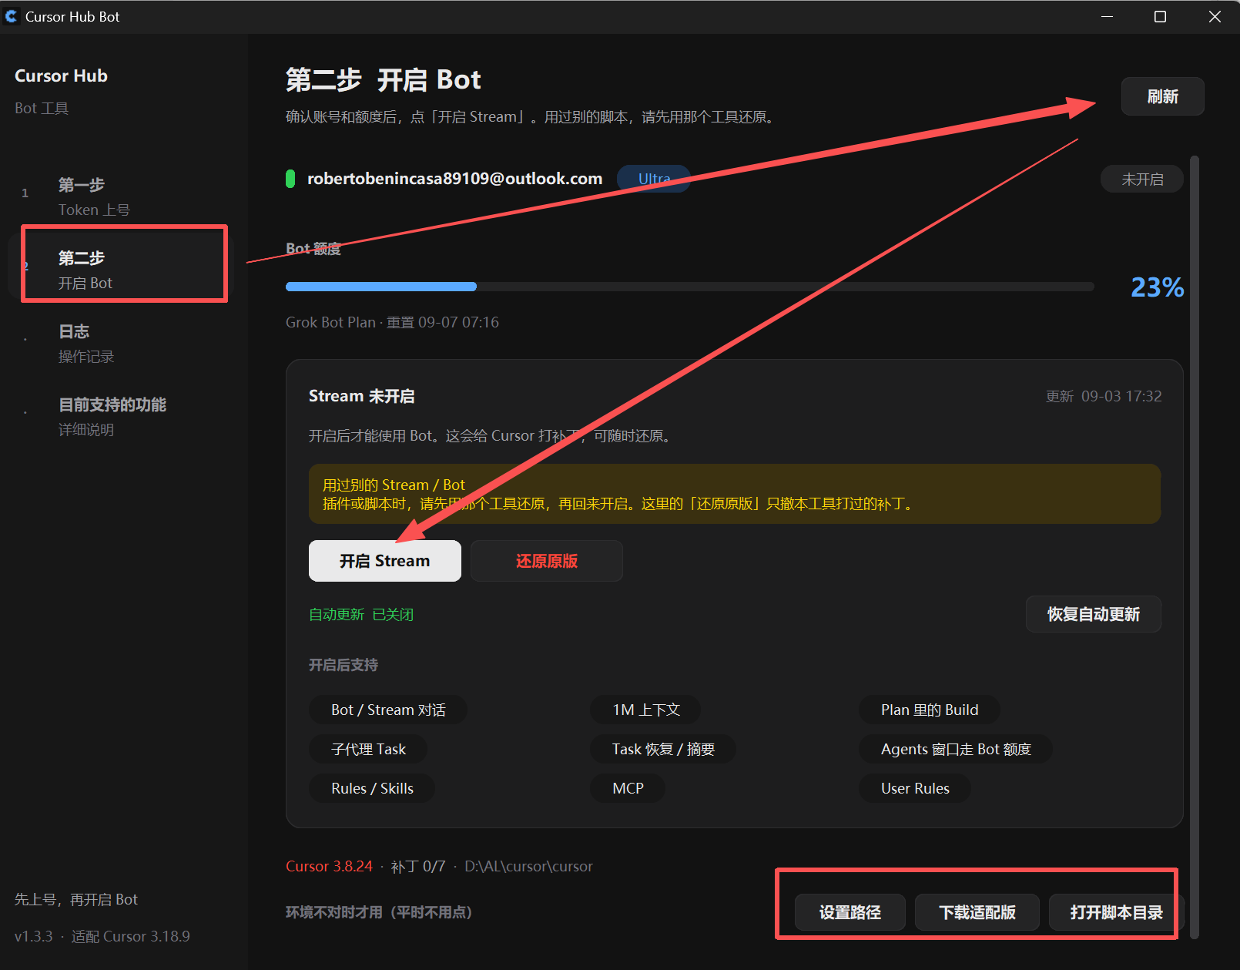1240x970 pixels.
Task: Click the Stream 未开启 heading
Action: [x=361, y=396]
